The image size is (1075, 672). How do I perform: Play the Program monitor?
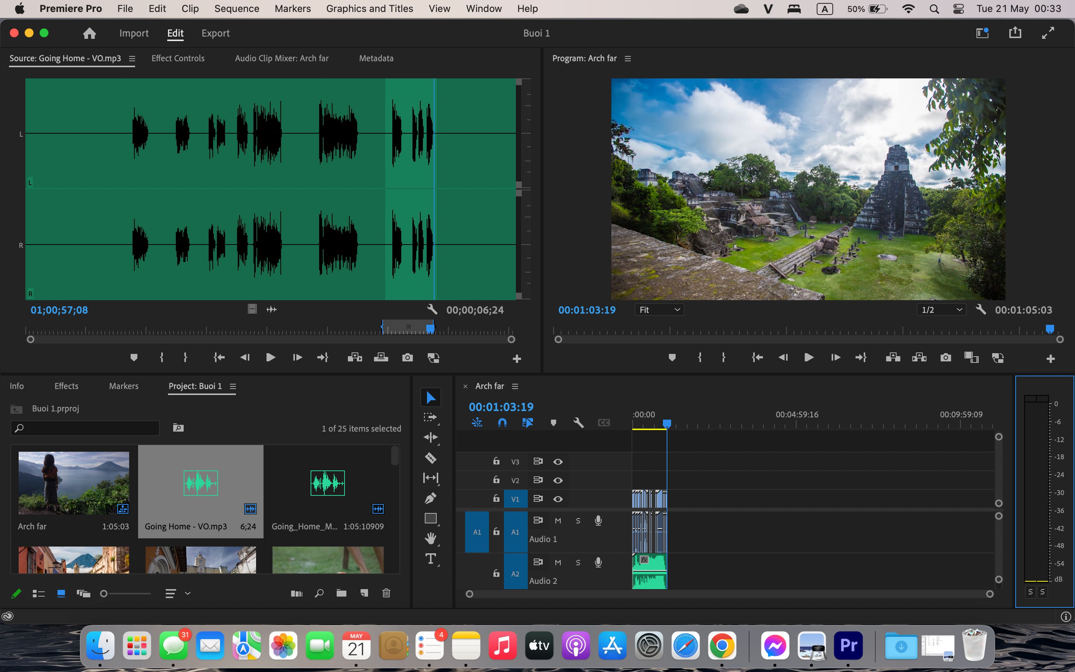[809, 358]
